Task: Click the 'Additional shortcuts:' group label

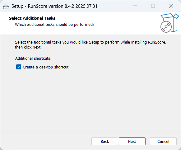Action: [x=33, y=59]
